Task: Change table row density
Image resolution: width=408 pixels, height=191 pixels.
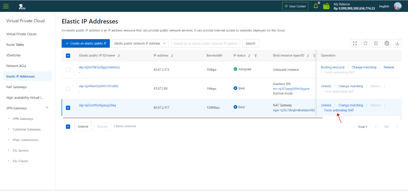Action: (376, 44)
